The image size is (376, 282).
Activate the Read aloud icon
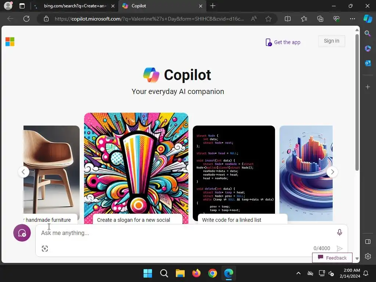[254, 19]
